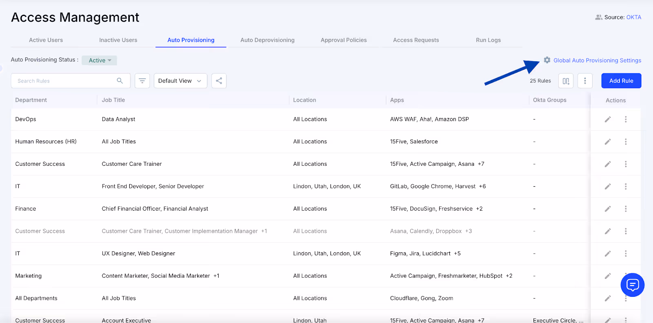Open the Auto Deprovisioning tab
The width and height of the screenshot is (653, 323).
tap(267, 40)
